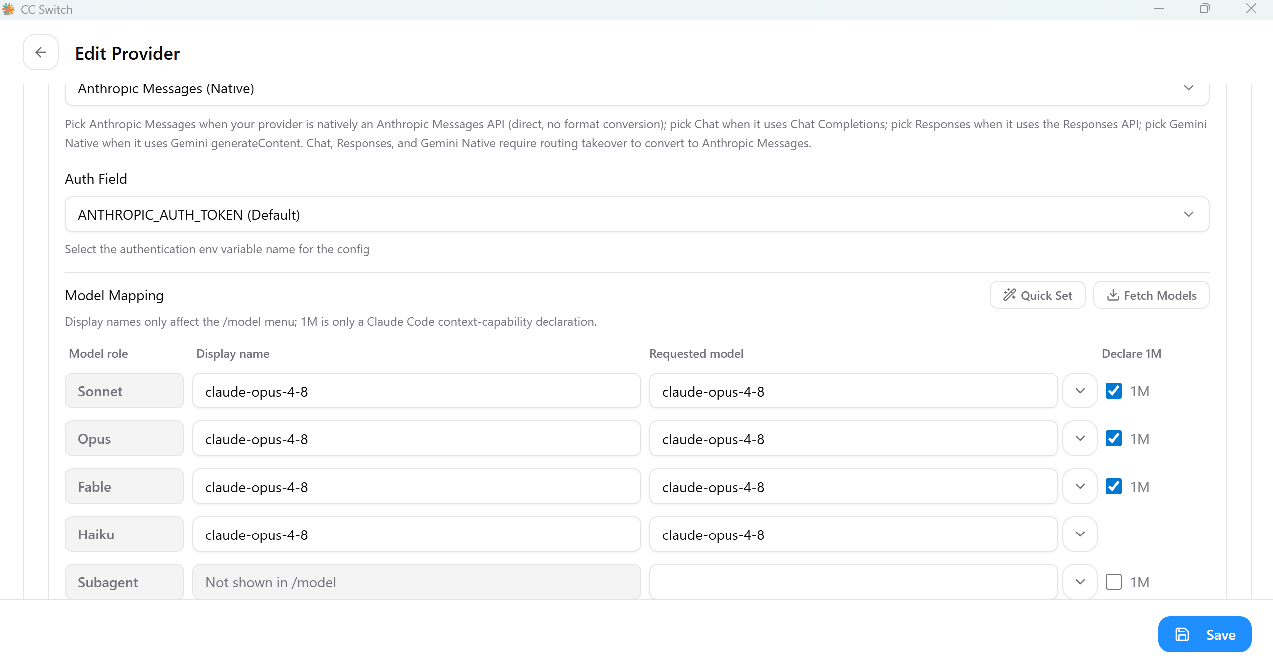1273x667 pixels.
Task: Edit Opus display name field
Action: (x=416, y=439)
